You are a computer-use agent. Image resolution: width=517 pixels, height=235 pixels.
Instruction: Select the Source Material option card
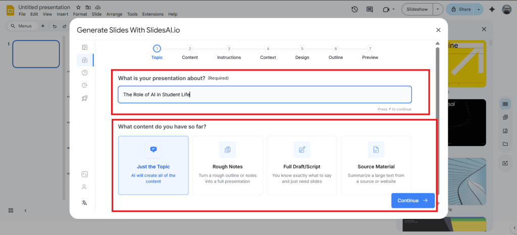pyautogui.click(x=376, y=166)
